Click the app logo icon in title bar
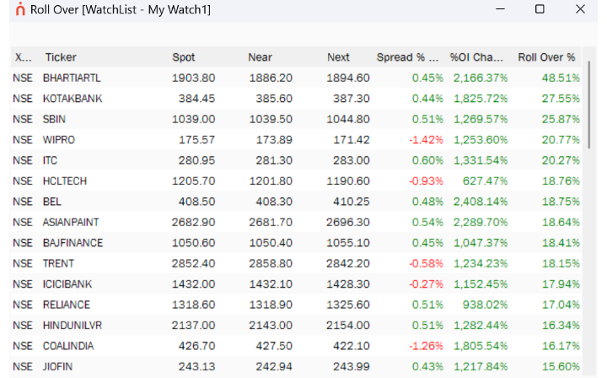607x378 pixels. [20, 9]
